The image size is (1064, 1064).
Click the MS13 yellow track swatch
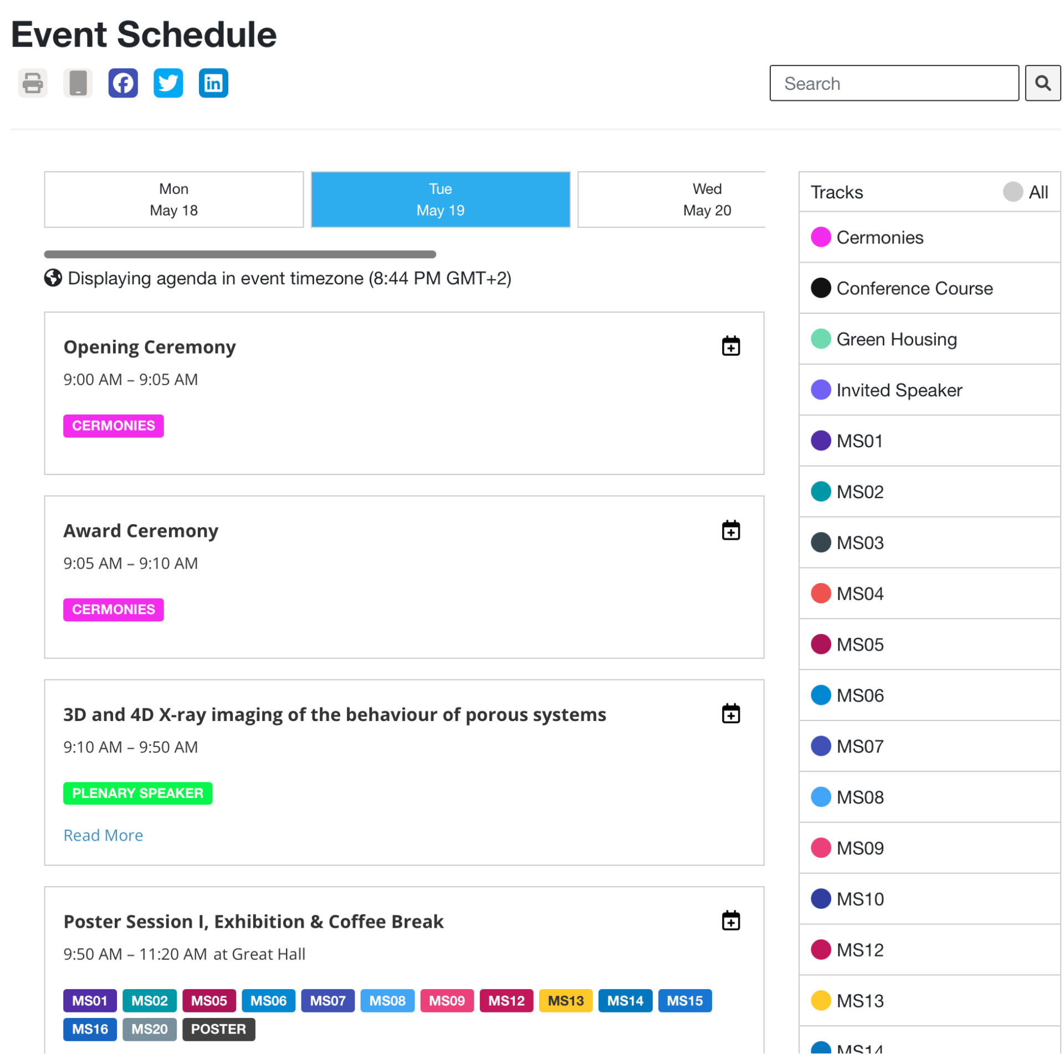coord(820,1000)
